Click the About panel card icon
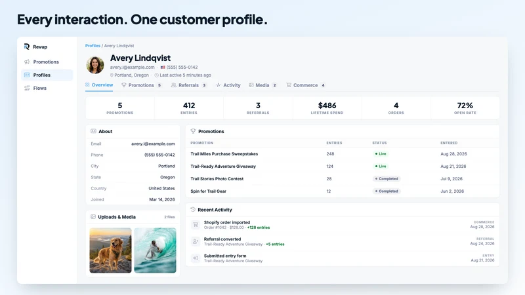This screenshot has height=295, width=525. [x=93, y=131]
